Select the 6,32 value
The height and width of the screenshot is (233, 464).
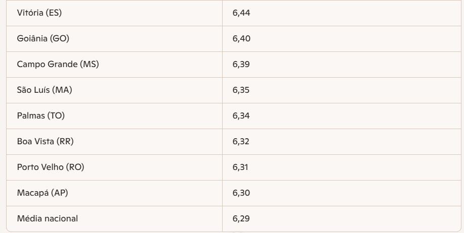[x=241, y=142]
